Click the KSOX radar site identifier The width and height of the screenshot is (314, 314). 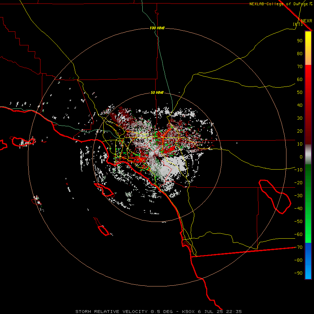[x=188, y=312]
